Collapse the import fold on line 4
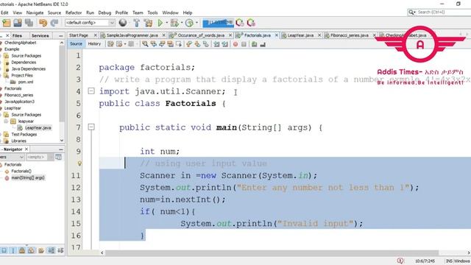The image size is (471, 265). (91, 91)
